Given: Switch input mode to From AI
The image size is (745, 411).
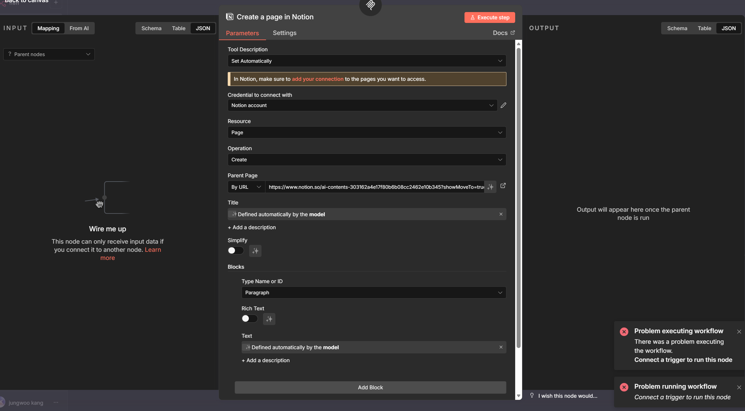Looking at the screenshot, I should coord(79,28).
